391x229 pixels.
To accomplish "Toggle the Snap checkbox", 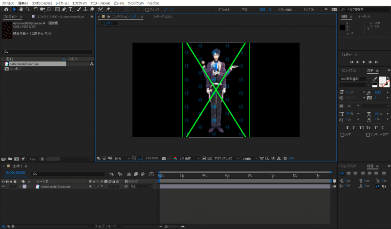I will pos(147,10).
